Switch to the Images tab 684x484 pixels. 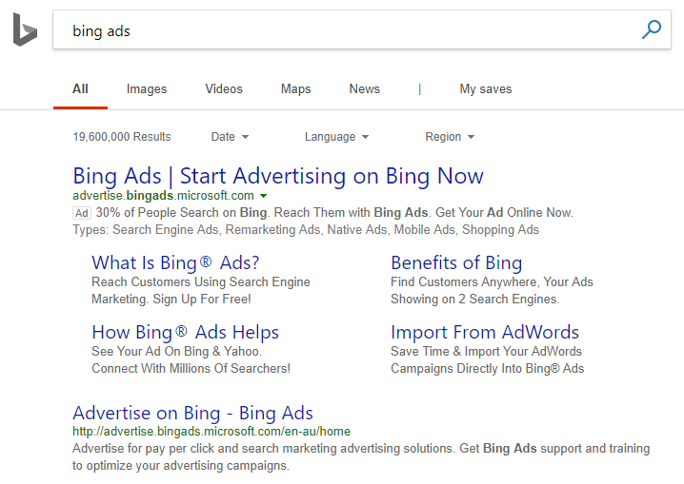(x=147, y=89)
